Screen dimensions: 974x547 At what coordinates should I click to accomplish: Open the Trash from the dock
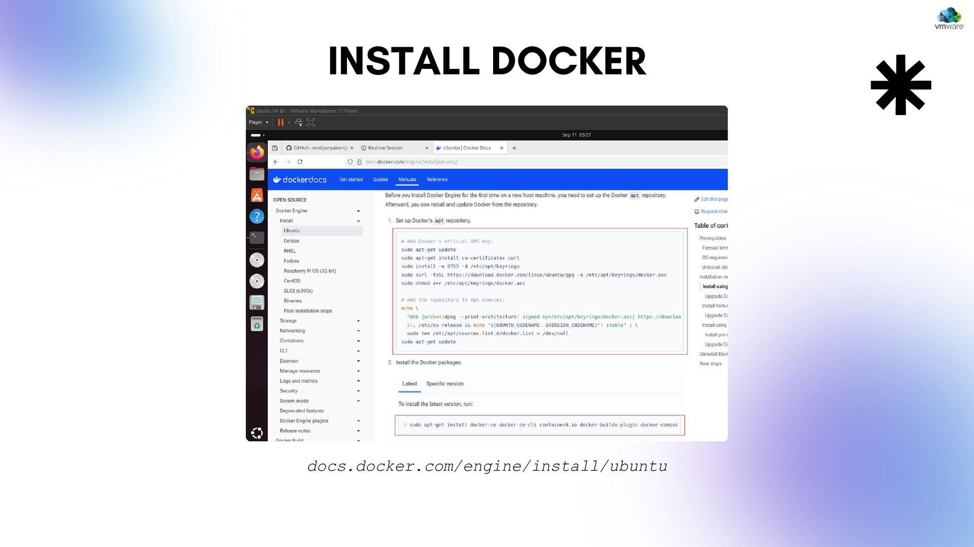point(257,324)
